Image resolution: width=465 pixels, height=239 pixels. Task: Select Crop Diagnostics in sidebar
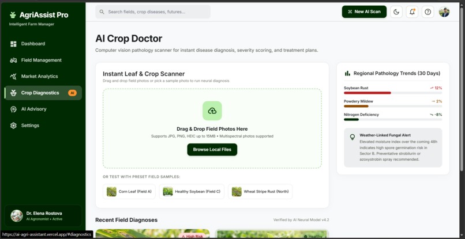point(43,93)
